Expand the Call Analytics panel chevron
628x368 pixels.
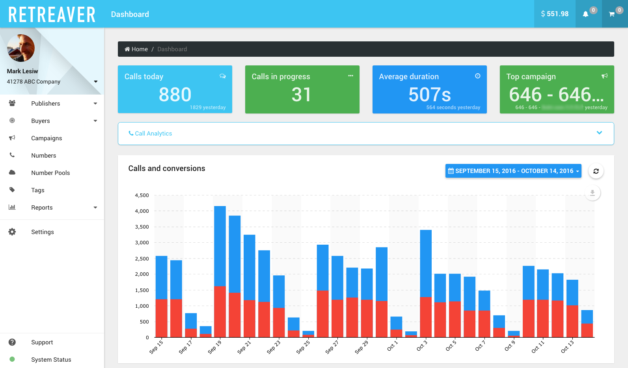tap(599, 133)
